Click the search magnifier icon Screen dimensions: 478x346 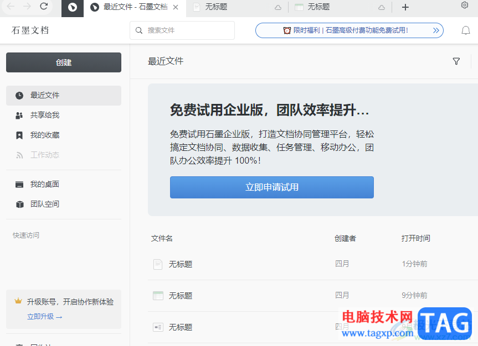139,30
